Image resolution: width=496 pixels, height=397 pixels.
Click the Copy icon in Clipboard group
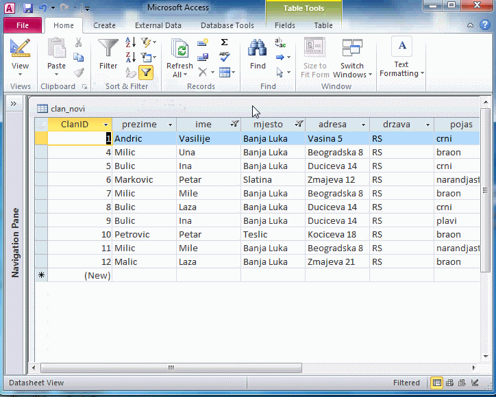78,57
